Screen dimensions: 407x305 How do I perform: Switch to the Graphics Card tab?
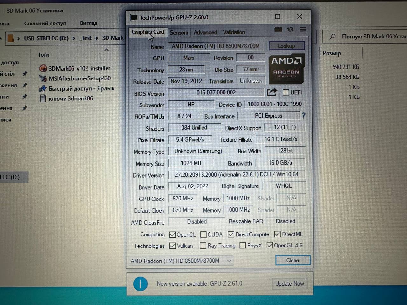[148, 32]
